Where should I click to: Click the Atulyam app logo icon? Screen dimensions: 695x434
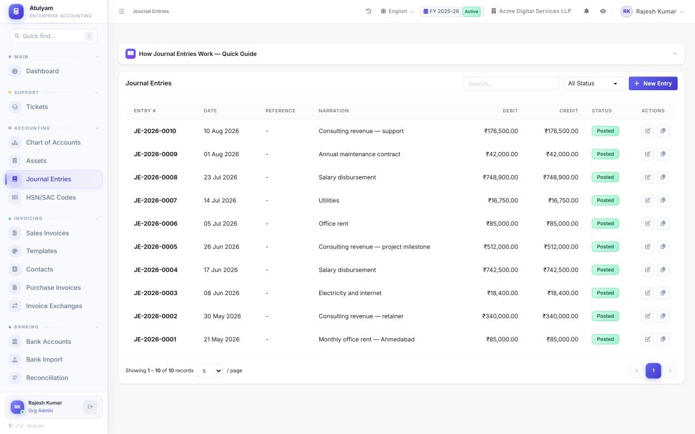(16, 11)
